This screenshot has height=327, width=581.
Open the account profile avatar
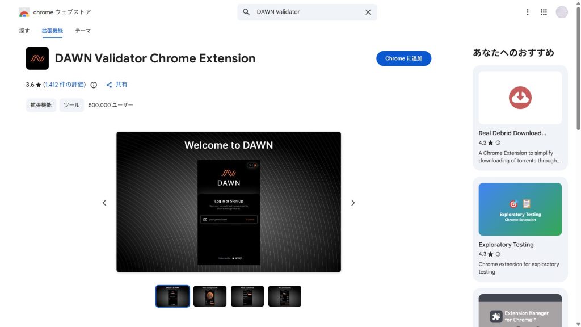(561, 12)
